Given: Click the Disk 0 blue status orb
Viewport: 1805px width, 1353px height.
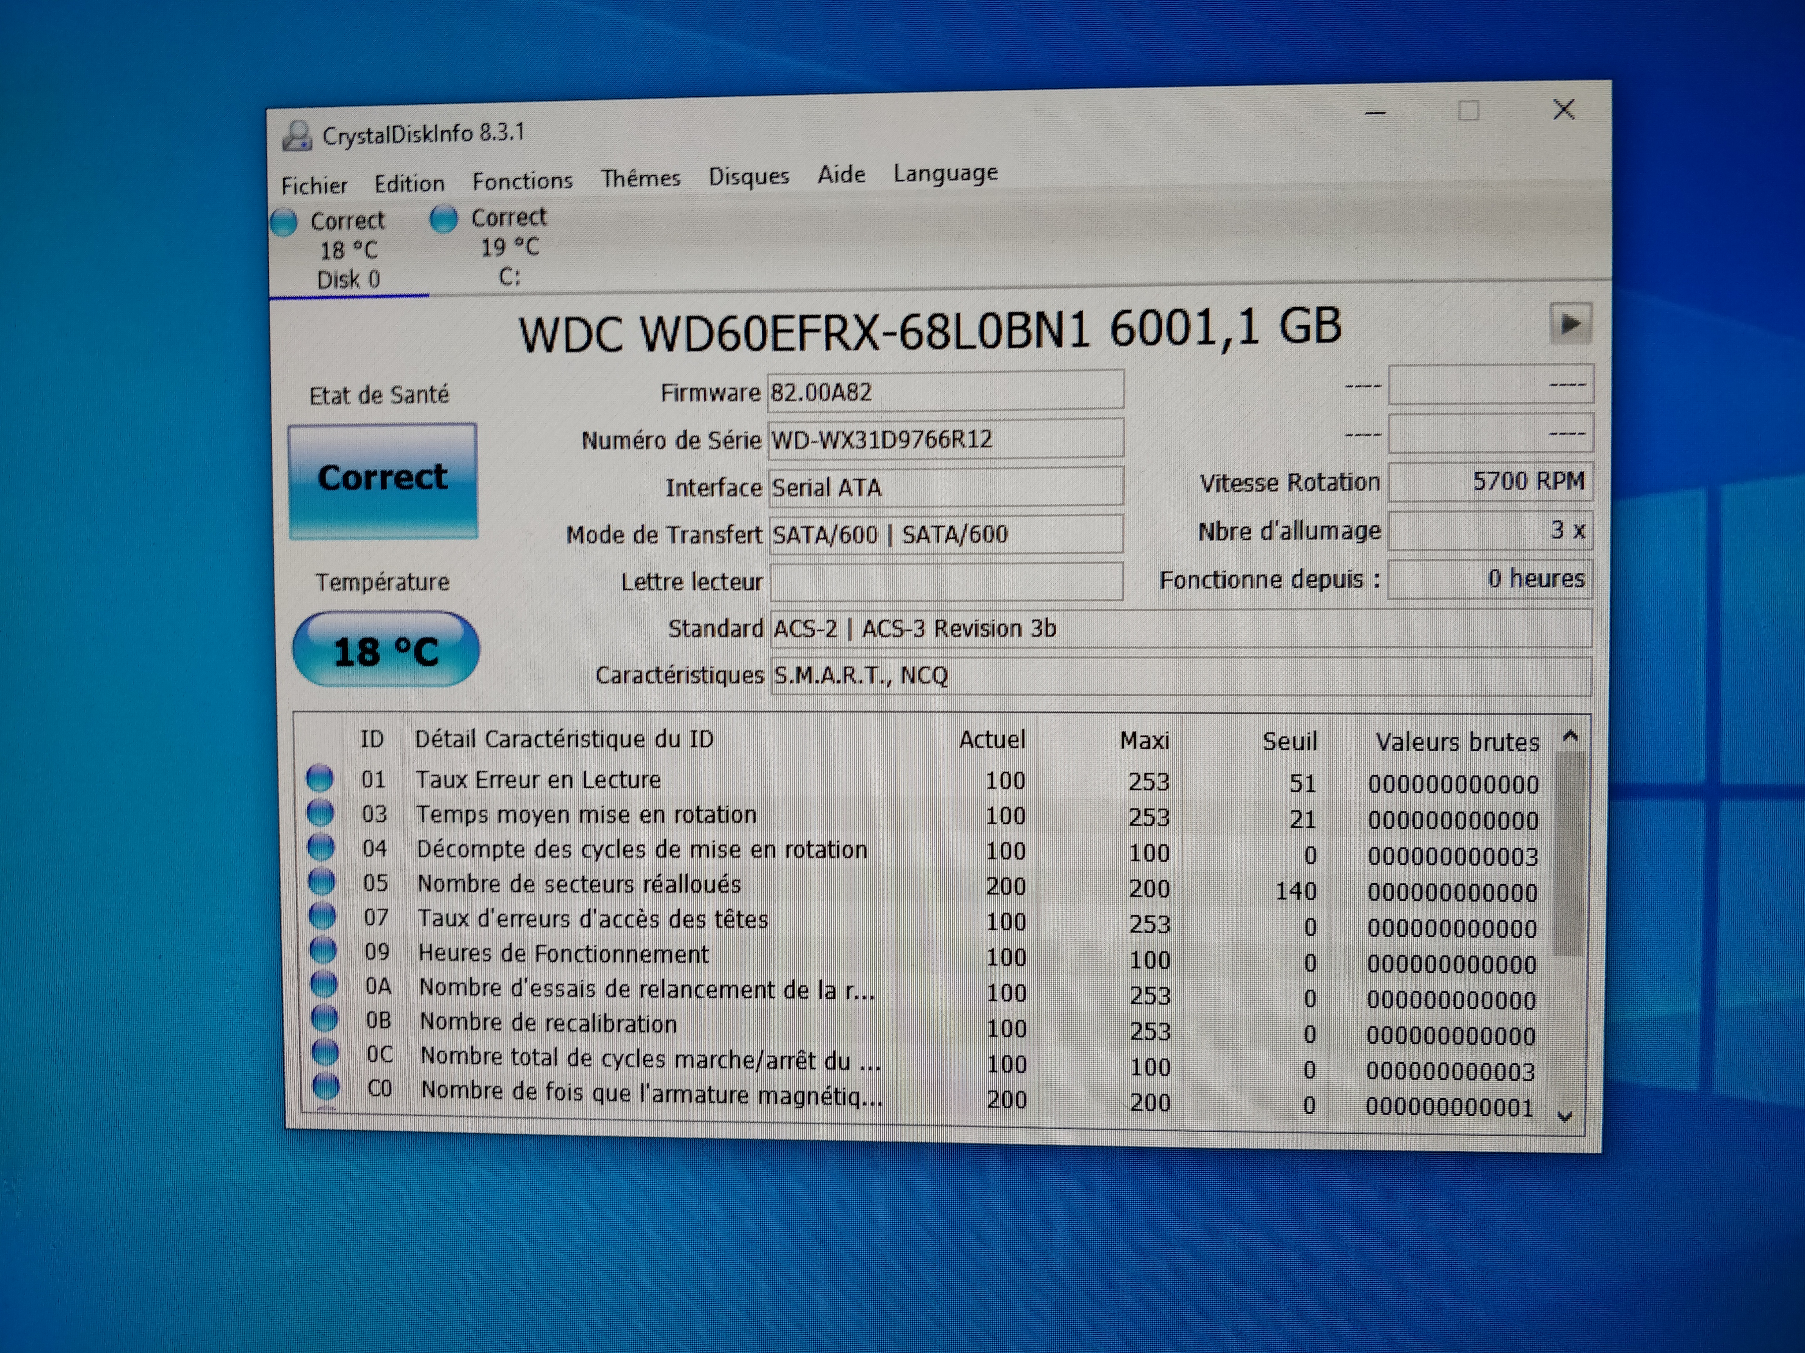Looking at the screenshot, I should pos(284,223).
